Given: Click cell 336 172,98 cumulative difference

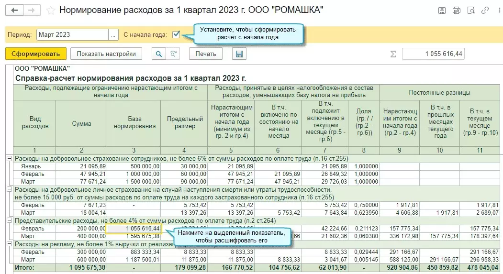Looking at the screenshot, I should 399,236.
